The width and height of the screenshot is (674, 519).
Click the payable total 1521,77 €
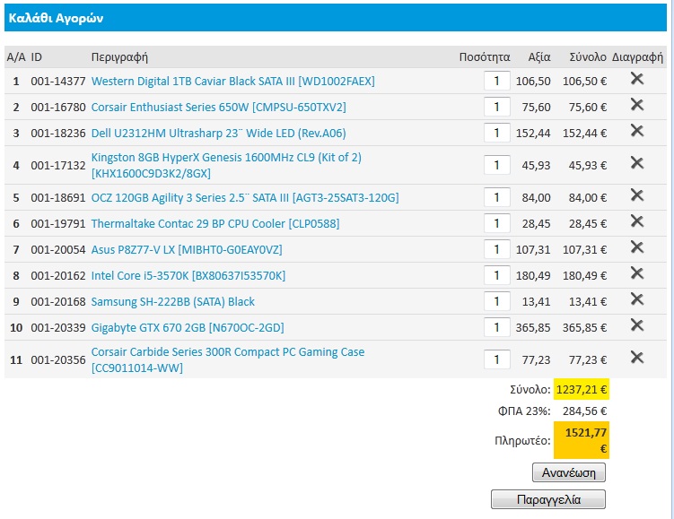[582, 440]
